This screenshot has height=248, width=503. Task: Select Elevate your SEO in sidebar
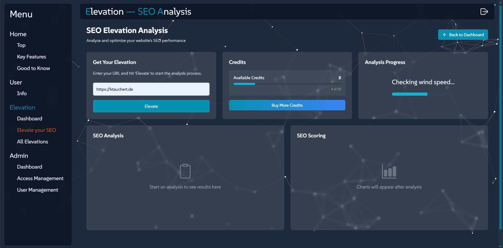pyautogui.click(x=37, y=130)
